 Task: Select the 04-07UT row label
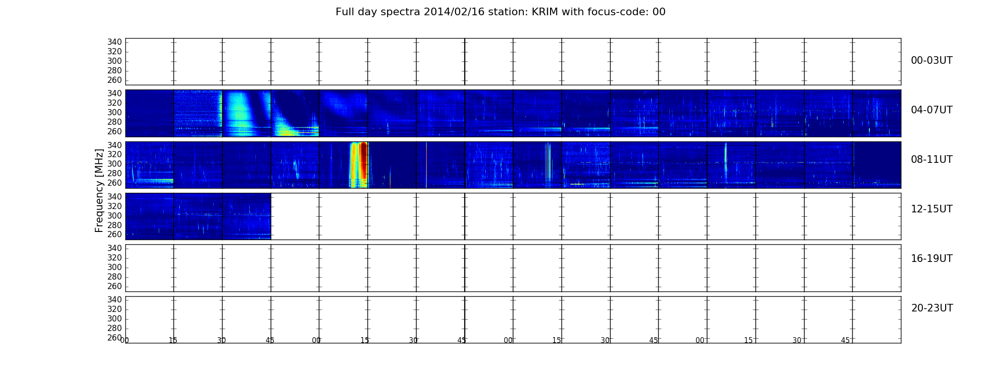(931, 110)
